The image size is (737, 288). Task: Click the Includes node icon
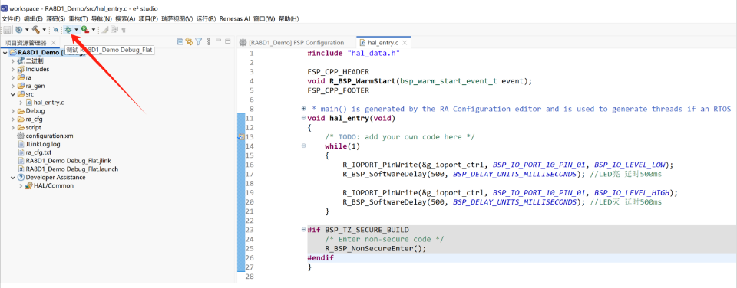click(21, 69)
